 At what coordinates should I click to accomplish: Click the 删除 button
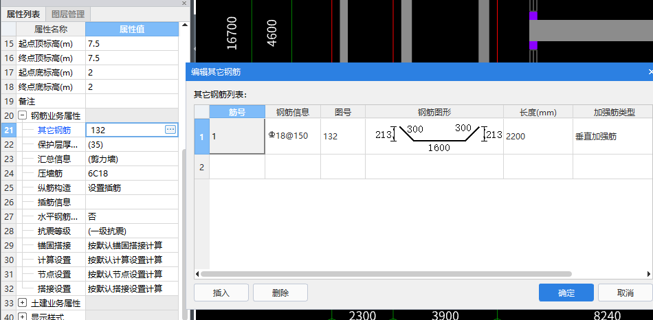click(x=280, y=293)
